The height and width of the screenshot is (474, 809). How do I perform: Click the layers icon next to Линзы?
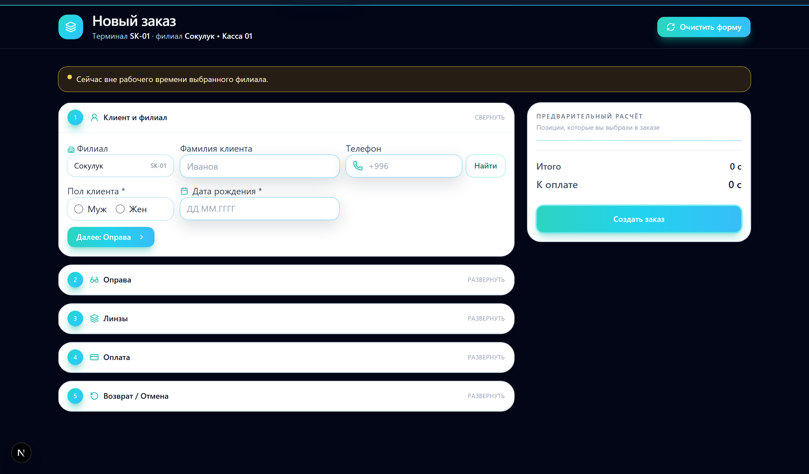click(x=94, y=318)
